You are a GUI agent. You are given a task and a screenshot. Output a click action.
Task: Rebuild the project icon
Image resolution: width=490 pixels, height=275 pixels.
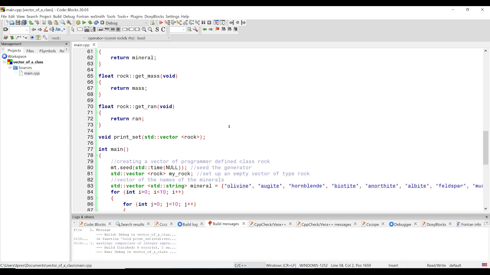[96, 23]
